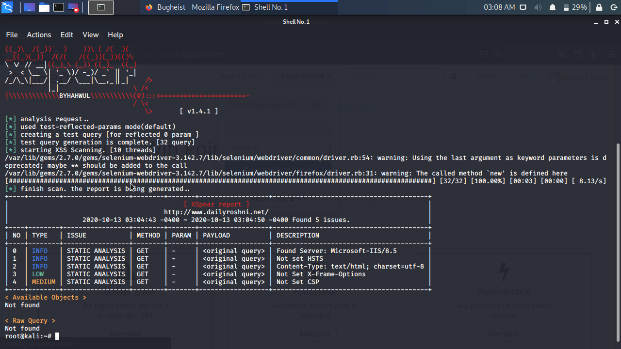
Task: Open the file manager panel launcher
Action: click(x=44, y=7)
